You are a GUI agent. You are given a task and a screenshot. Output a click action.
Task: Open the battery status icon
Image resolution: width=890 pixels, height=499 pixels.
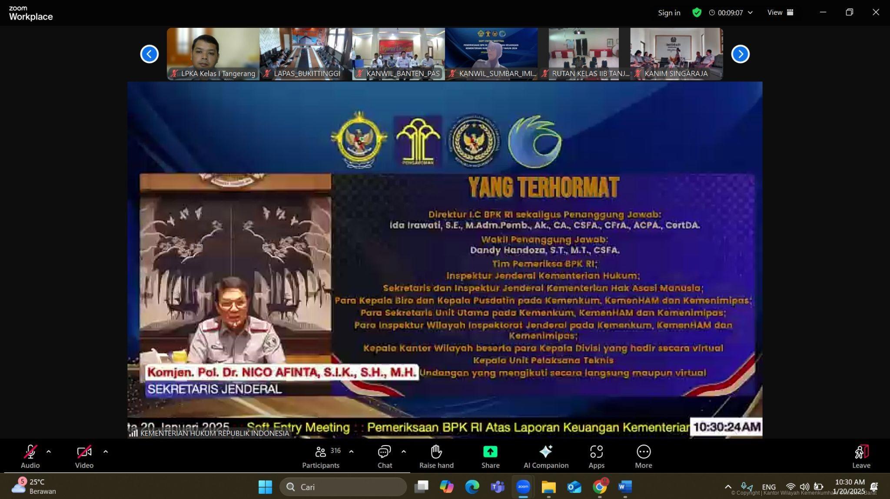(x=818, y=487)
